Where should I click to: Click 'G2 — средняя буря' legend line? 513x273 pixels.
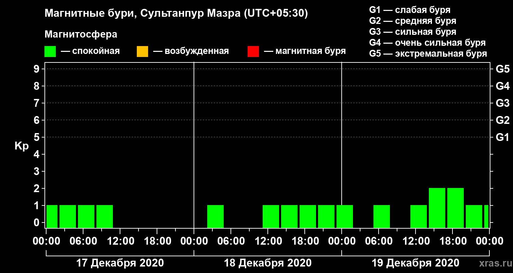click(412, 21)
